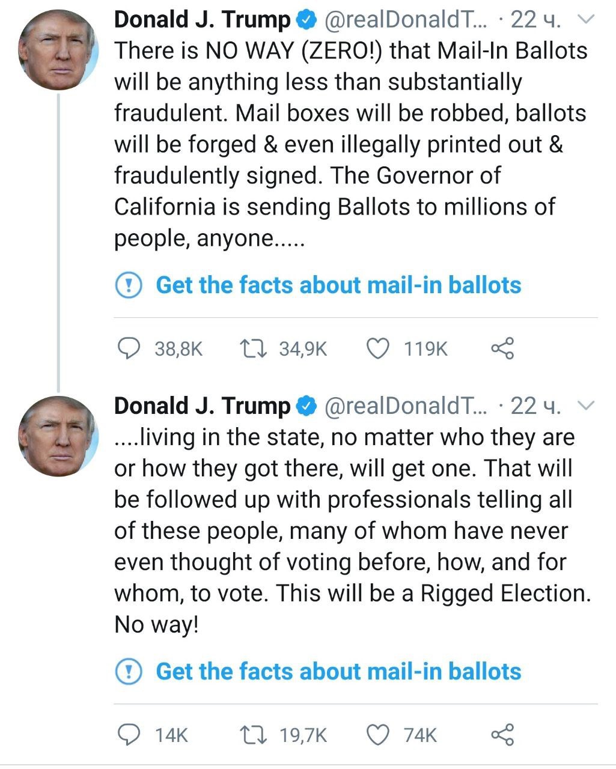Like the first tweet with heart icon

tap(377, 348)
